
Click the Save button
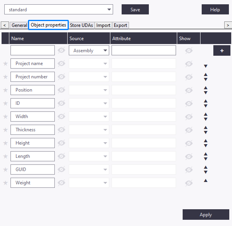(135, 9)
